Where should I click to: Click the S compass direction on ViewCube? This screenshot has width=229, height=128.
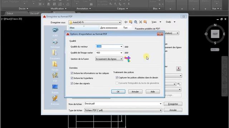[x=215, y=43]
